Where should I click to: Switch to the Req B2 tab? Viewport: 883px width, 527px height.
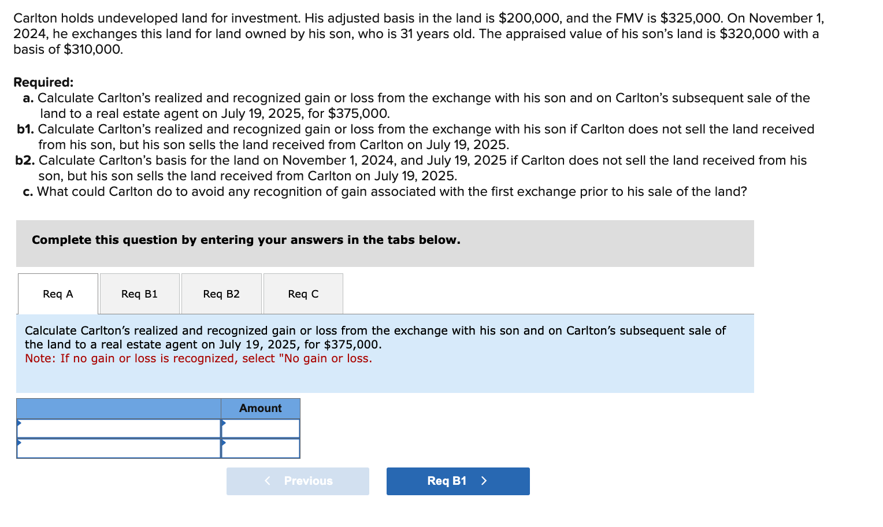coord(221,294)
